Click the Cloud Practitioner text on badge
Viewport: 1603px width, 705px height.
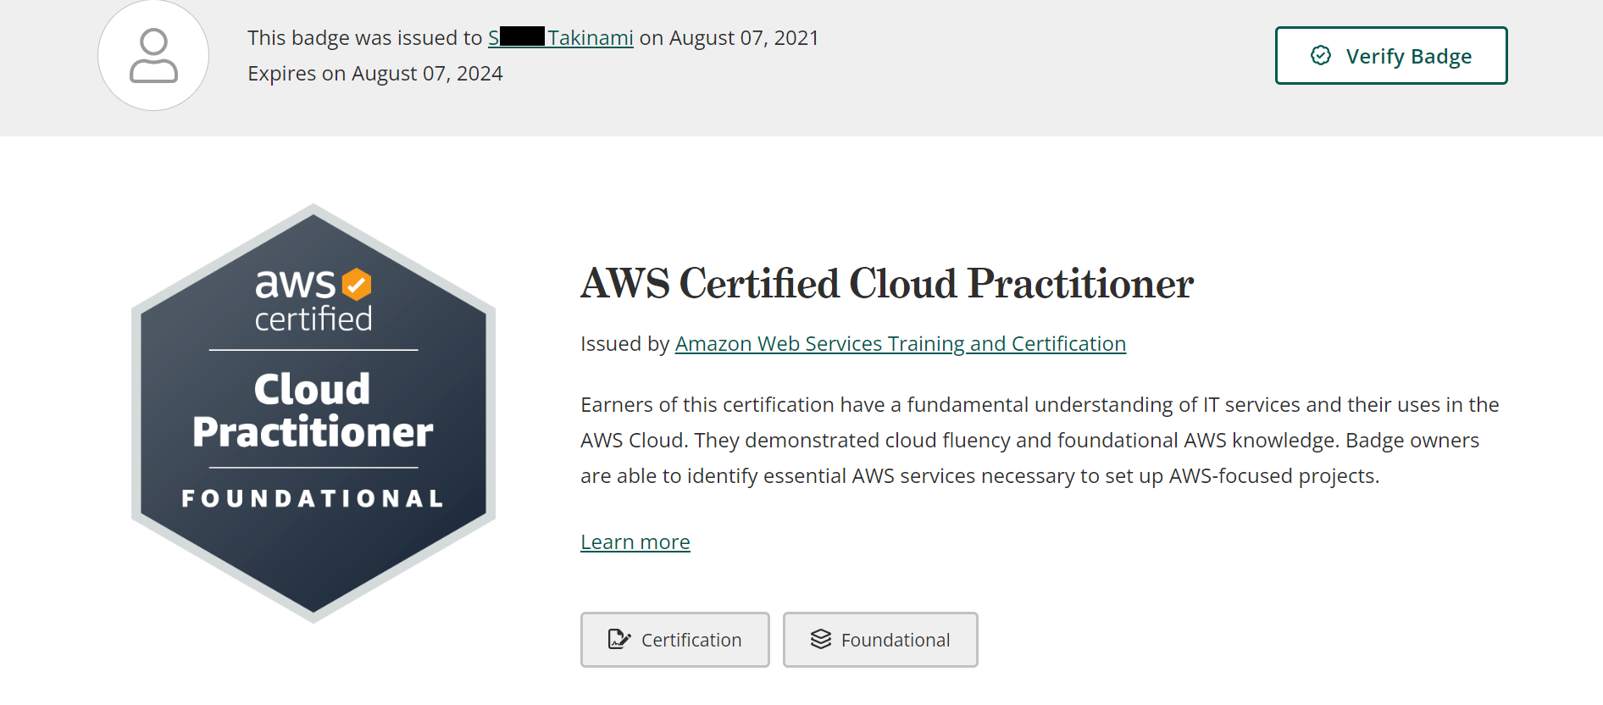coord(313,410)
